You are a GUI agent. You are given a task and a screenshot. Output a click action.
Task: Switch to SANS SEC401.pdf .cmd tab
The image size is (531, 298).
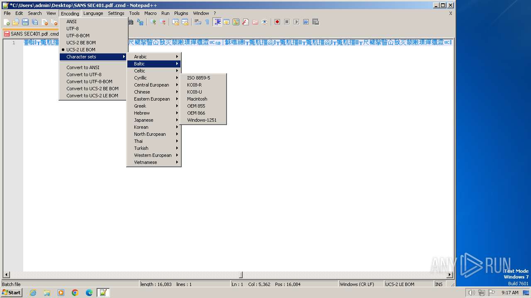click(x=32, y=34)
